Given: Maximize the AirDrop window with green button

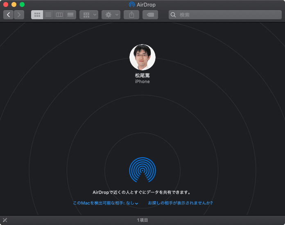Looking at the screenshot, I should tap(22, 4).
